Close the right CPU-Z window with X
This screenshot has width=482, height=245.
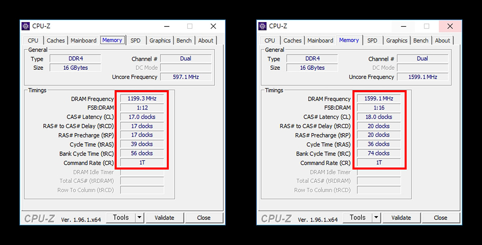450,26
